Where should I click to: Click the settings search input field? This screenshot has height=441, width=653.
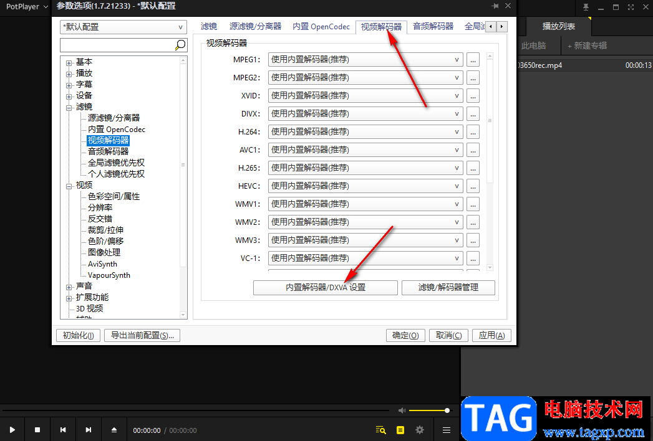117,45
